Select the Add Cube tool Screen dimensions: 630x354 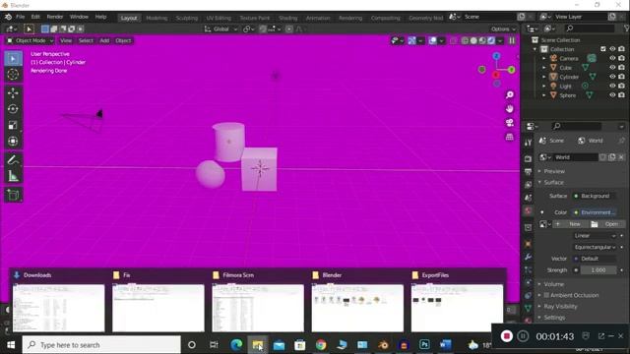[x=13, y=195]
